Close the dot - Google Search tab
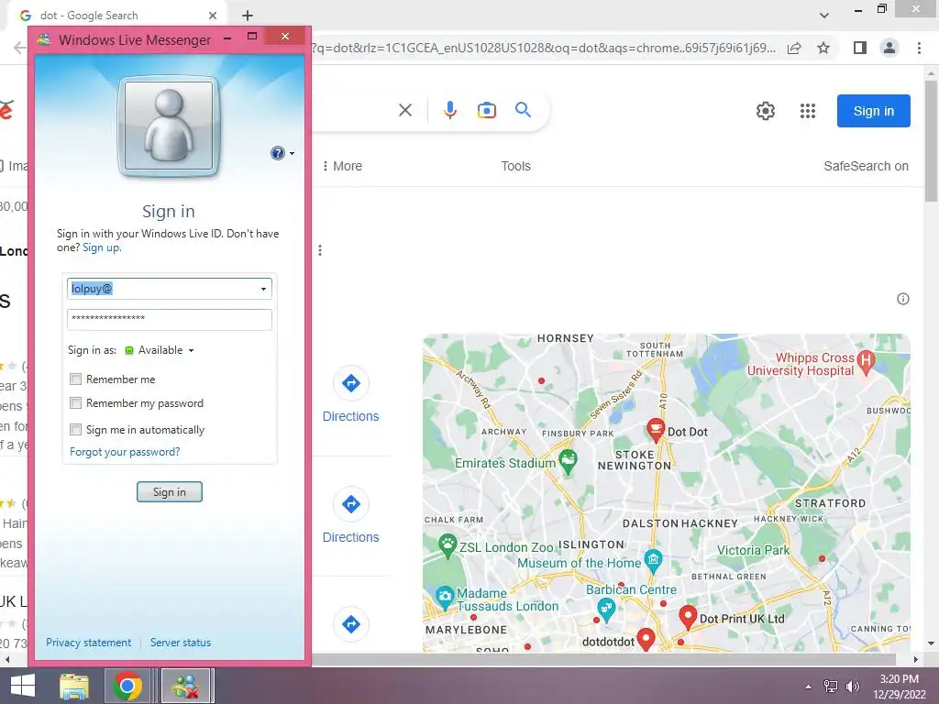This screenshot has height=704, width=939. [213, 16]
